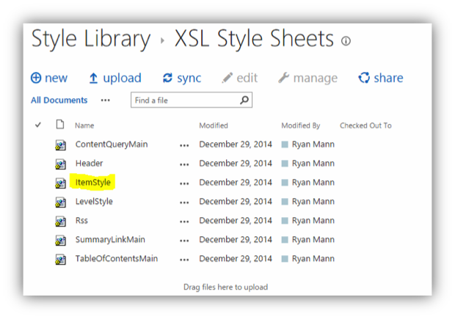The height and width of the screenshot is (319, 455).
Task: Select the All Documents view
Action: coord(59,100)
